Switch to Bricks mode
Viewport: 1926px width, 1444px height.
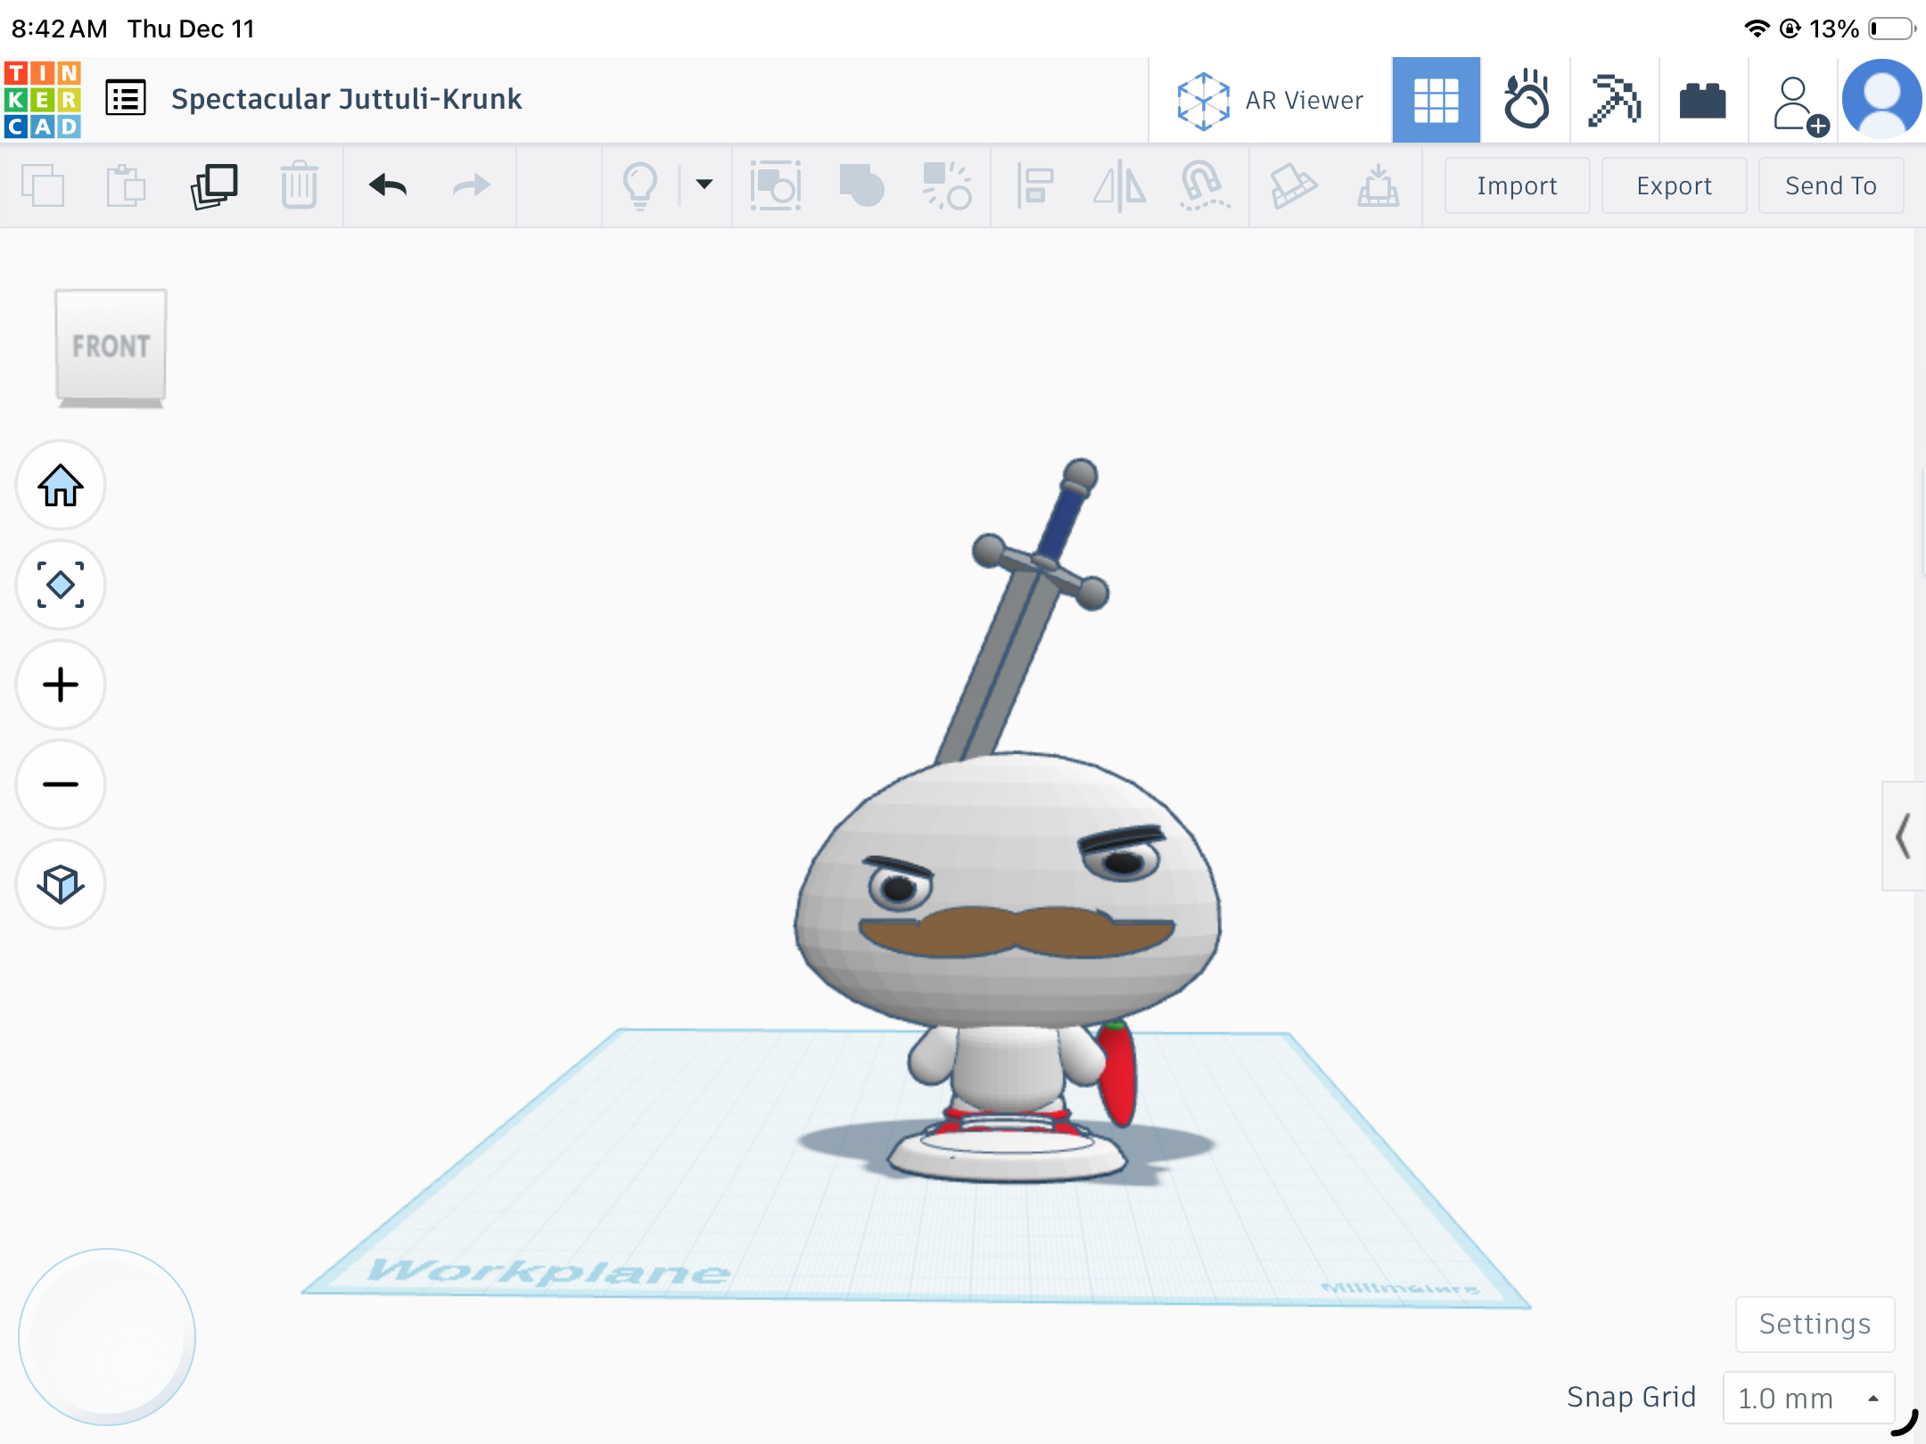point(1702,100)
